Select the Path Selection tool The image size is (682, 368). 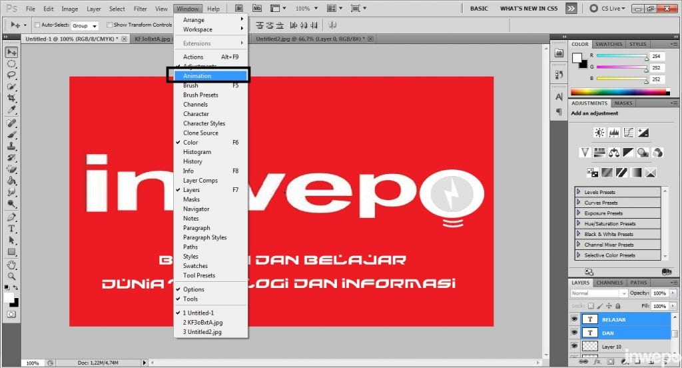click(12, 240)
